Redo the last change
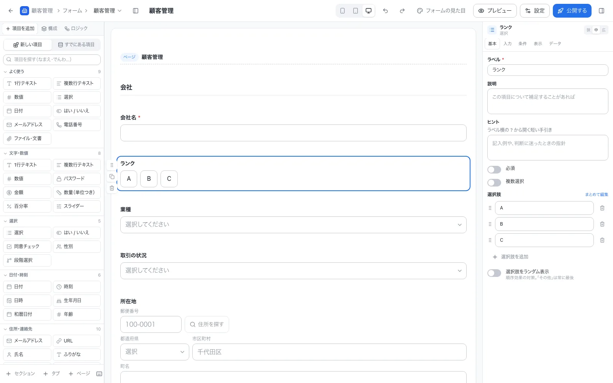This screenshot has height=383, width=613. pos(402,11)
